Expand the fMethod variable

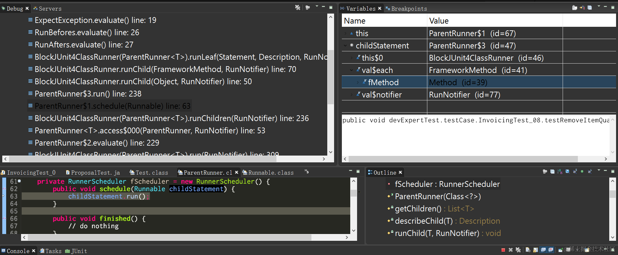pyautogui.click(x=358, y=82)
